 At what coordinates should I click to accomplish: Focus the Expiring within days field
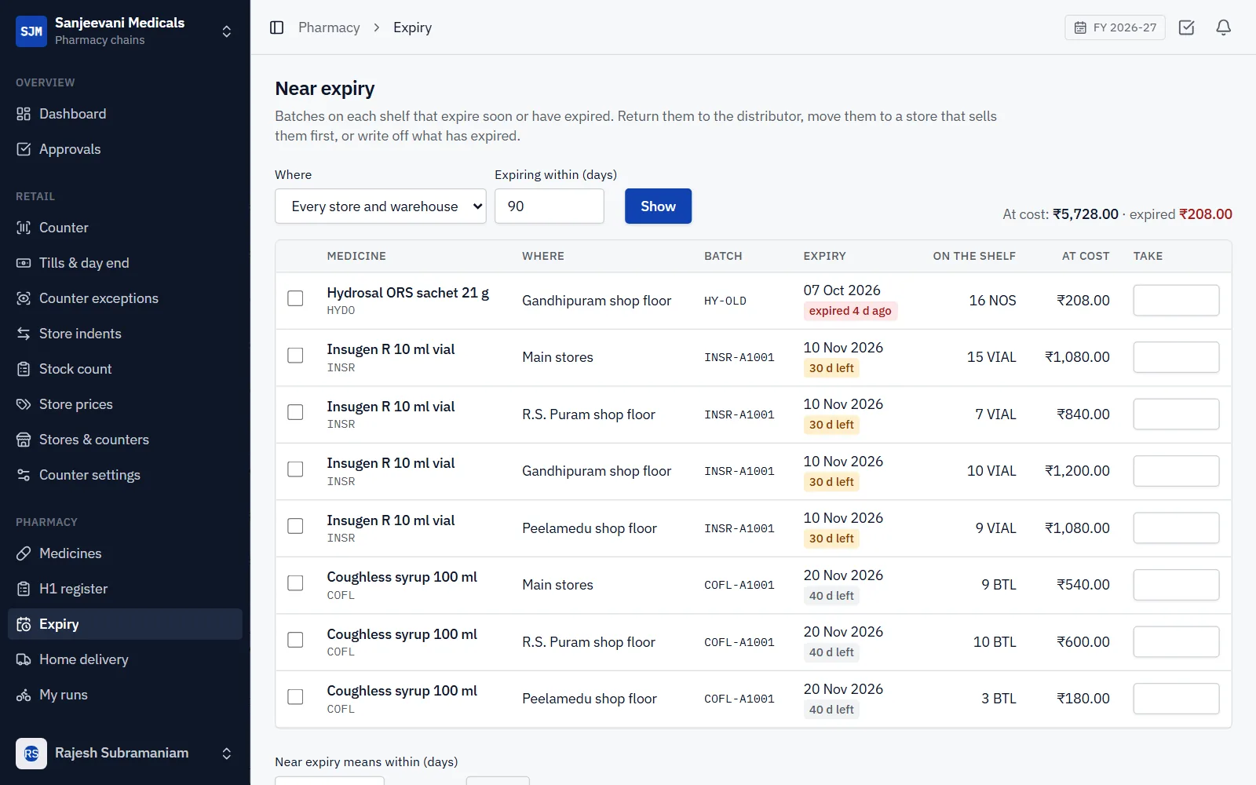549,206
